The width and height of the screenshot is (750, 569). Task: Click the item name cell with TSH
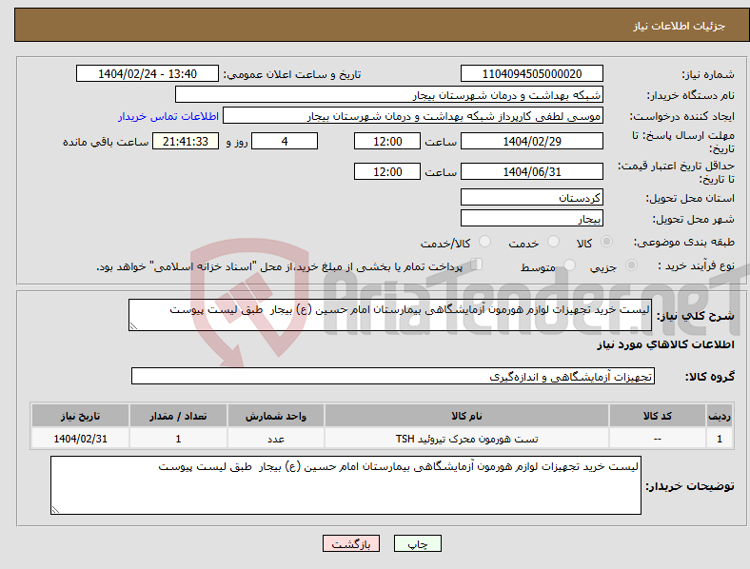pyautogui.click(x=466, y=439)
